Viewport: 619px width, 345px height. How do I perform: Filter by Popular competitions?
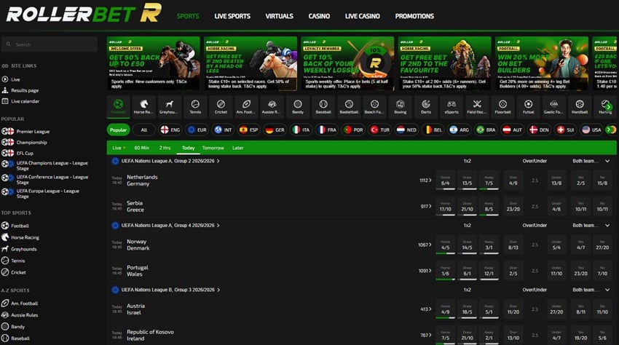[x=118, y=130]
